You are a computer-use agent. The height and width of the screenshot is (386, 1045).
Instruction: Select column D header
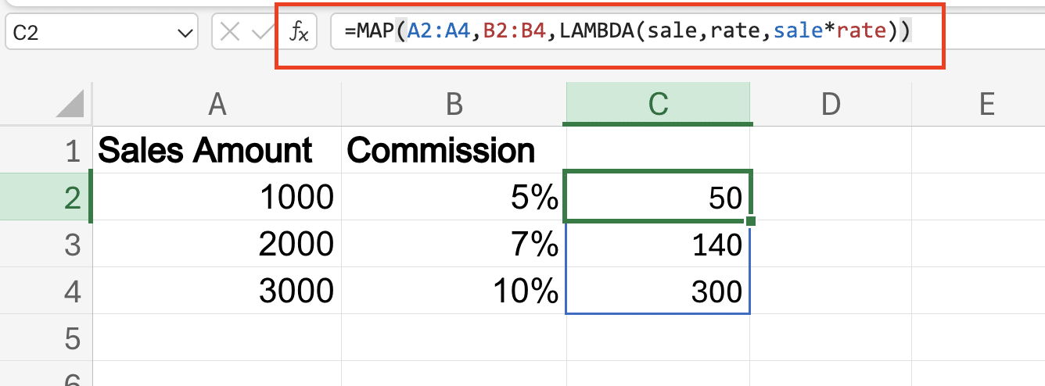point(831,104)
